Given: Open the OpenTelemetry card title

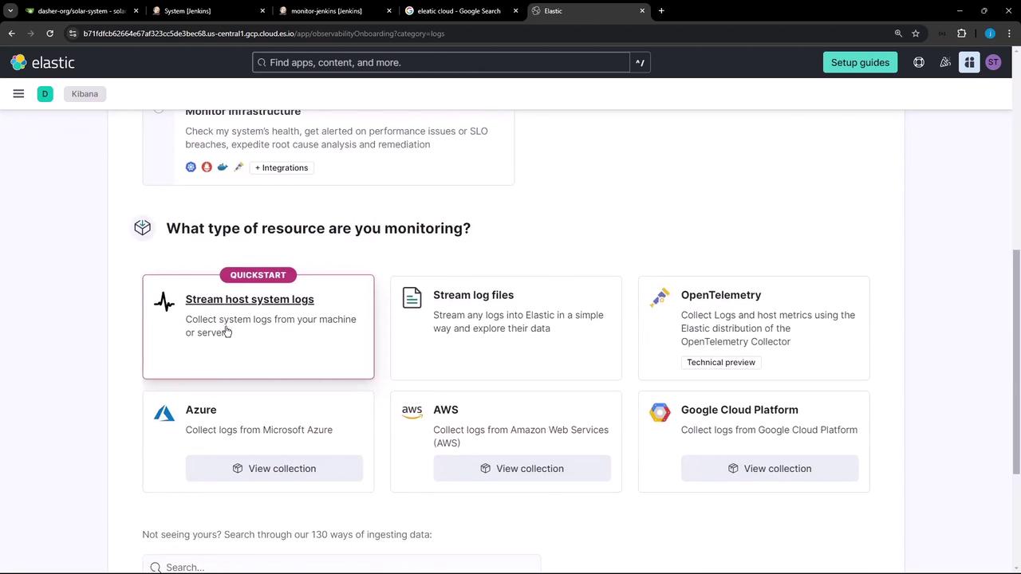Looking at the screenshot, I should click(x=721, y=295).
